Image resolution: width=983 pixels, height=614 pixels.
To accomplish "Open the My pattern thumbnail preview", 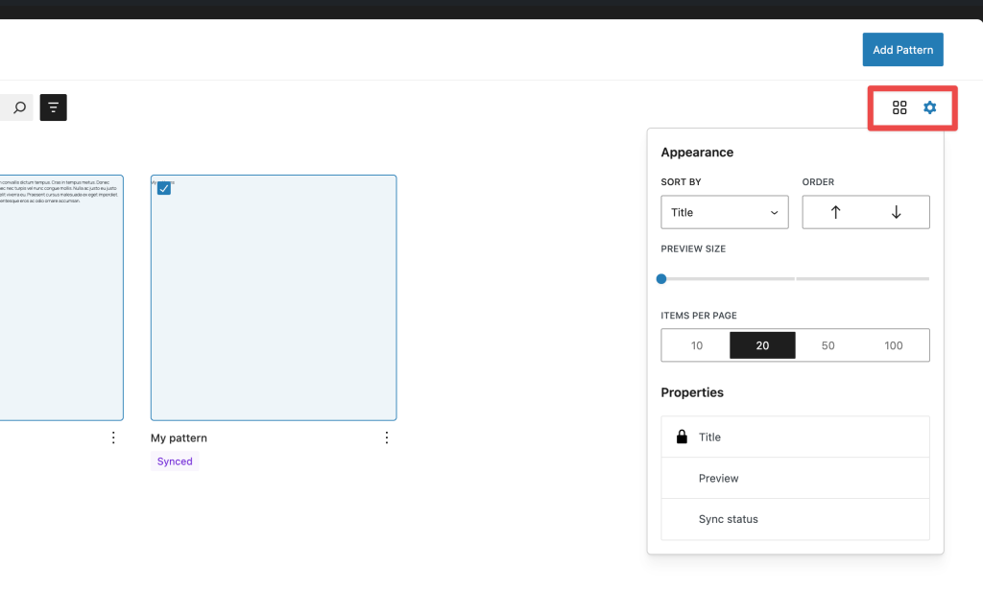I will 274,297.
